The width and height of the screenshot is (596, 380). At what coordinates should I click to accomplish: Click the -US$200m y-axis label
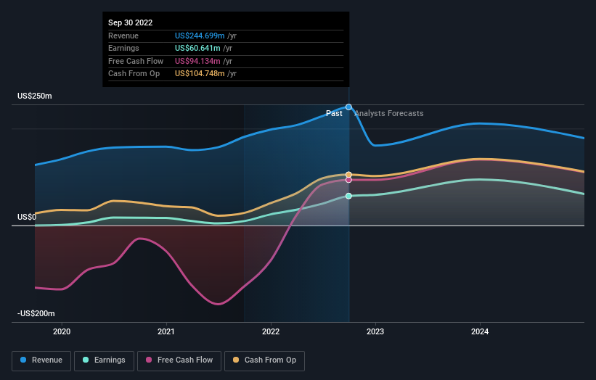(x=36, y=313)
